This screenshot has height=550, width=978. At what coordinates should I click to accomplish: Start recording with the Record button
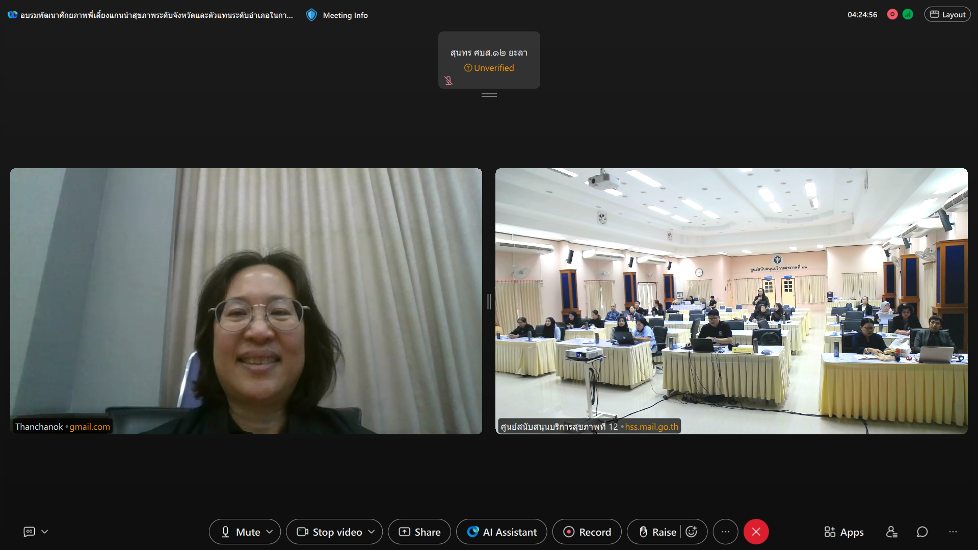pyautogui.click(x=587, y=532)
